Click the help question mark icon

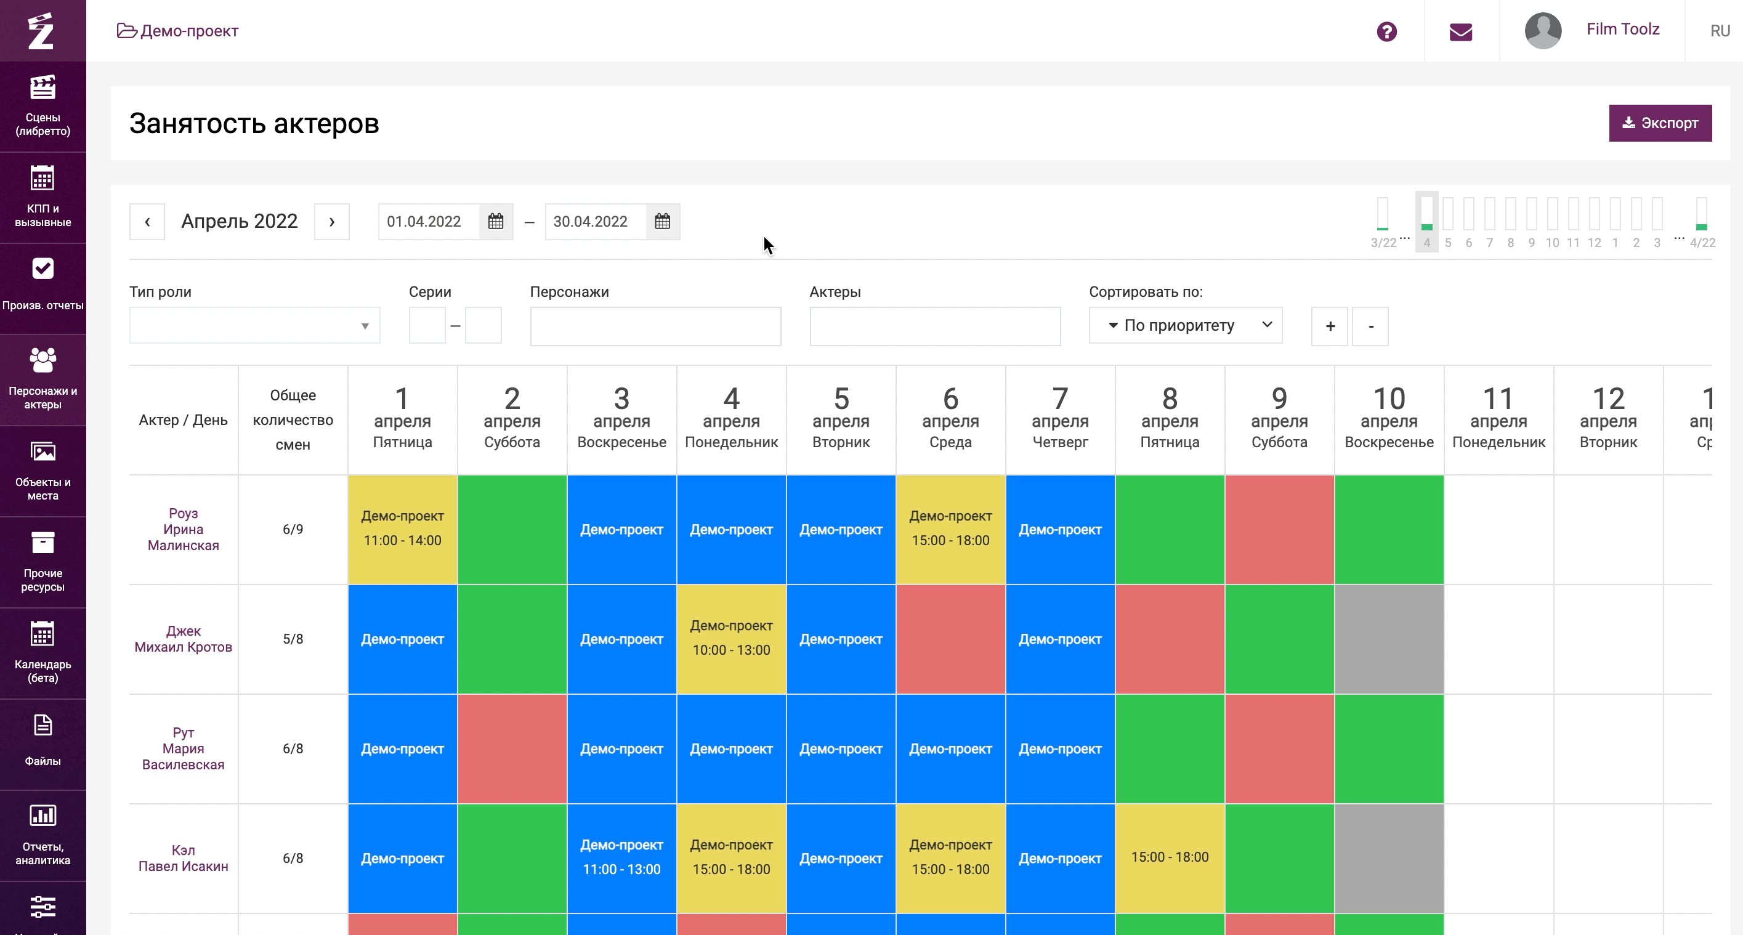tap(1386, 31)
